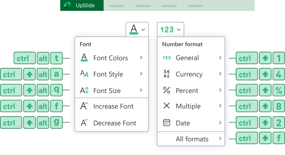Click the Font Style icon
The image size is (285, 155).
coord(84,74)
